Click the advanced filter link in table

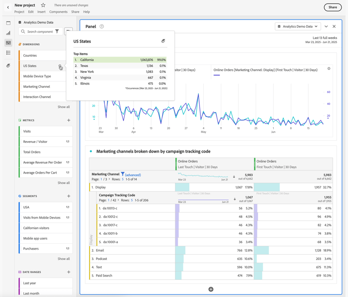133,175
